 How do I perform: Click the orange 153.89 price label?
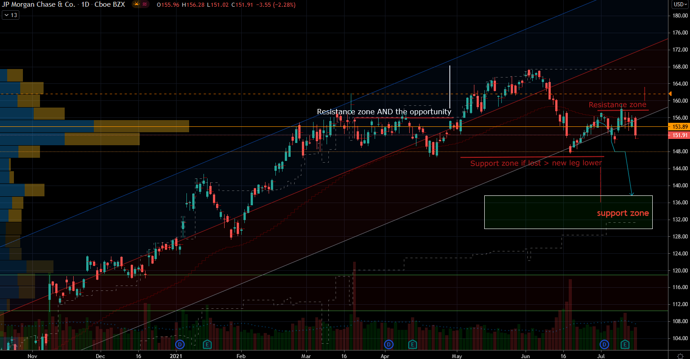point(679,127)
